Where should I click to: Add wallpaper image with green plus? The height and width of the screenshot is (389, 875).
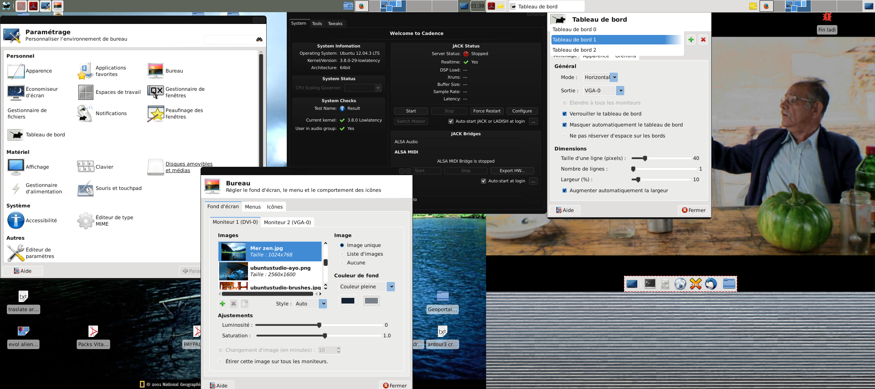[223, 304]
